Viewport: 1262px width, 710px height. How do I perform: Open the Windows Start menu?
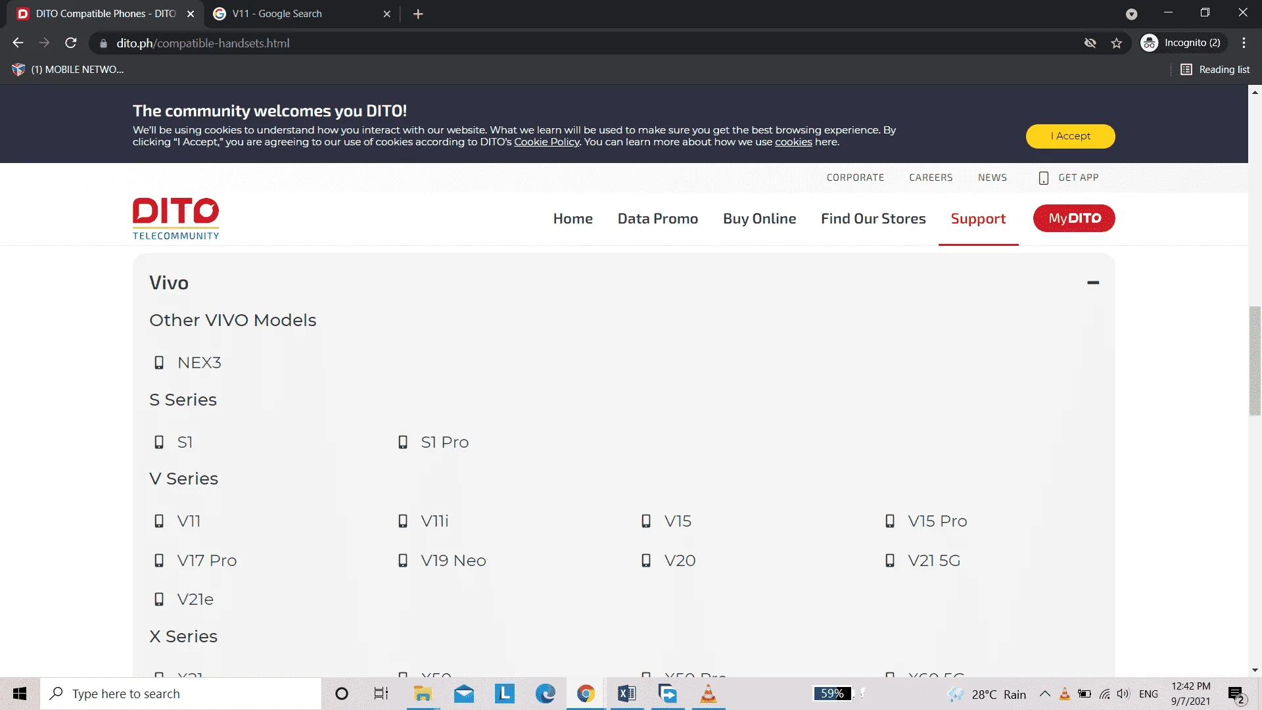coord(20,694)
